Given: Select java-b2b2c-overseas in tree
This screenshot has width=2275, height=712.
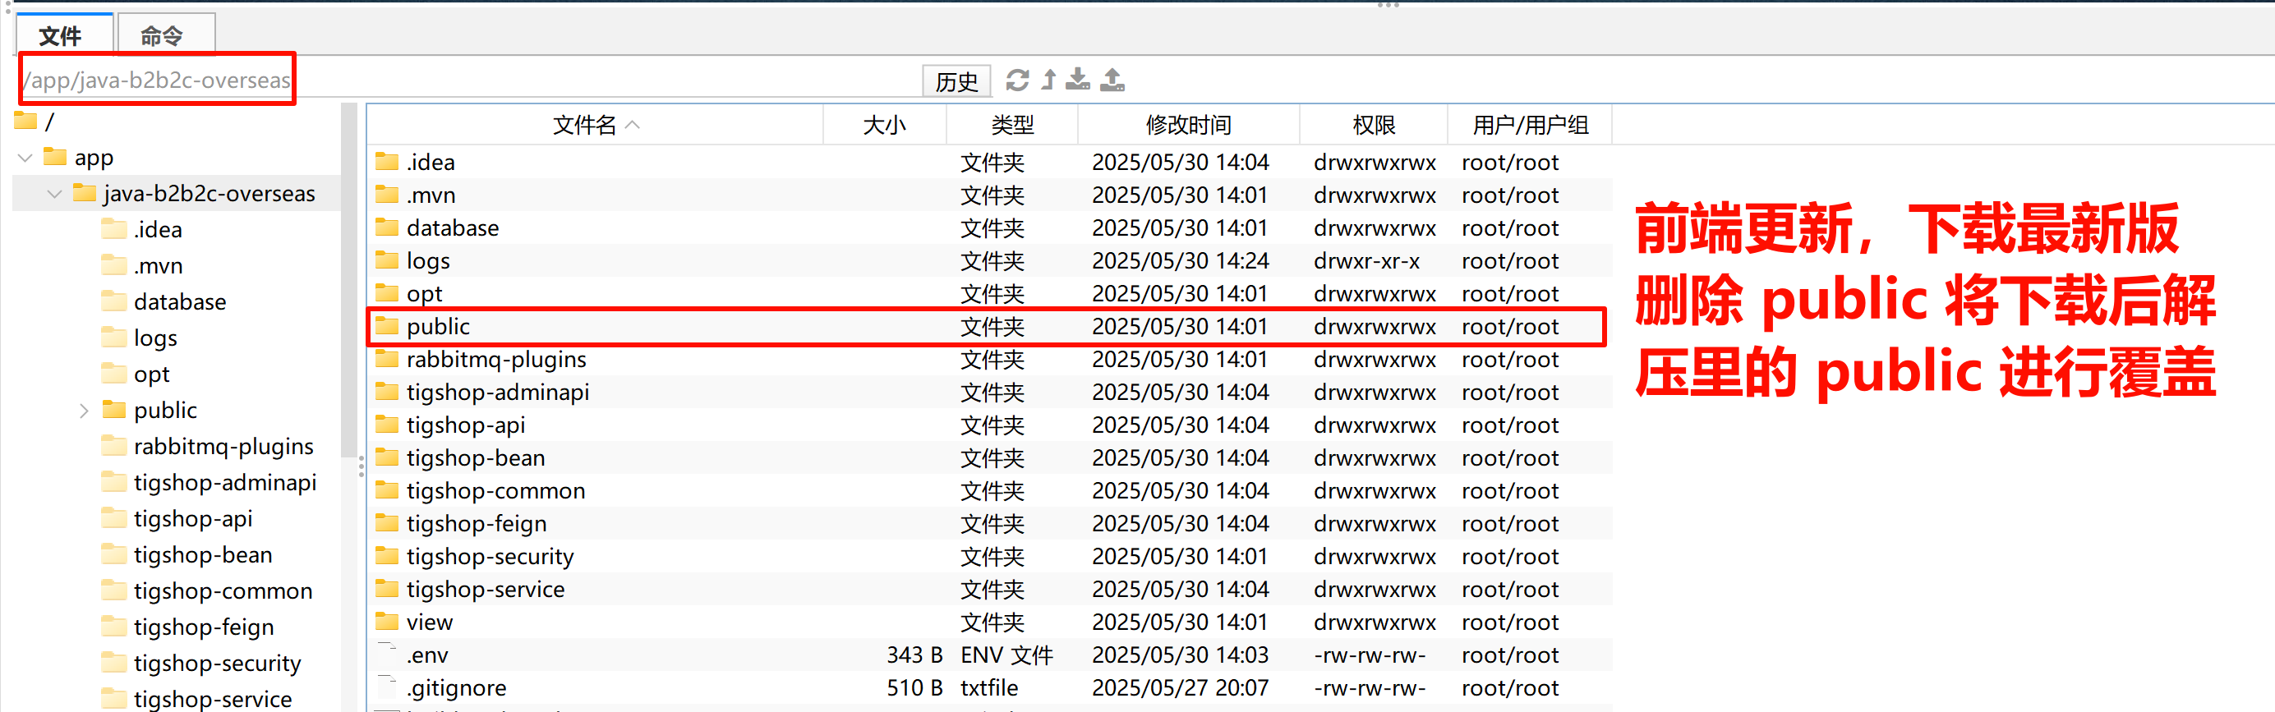Looking at the screenshot, I should 194,193.
